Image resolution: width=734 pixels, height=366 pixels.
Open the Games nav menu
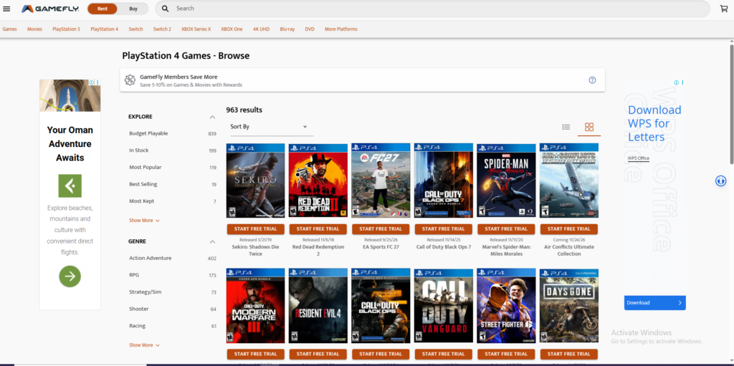coord(9,29)
